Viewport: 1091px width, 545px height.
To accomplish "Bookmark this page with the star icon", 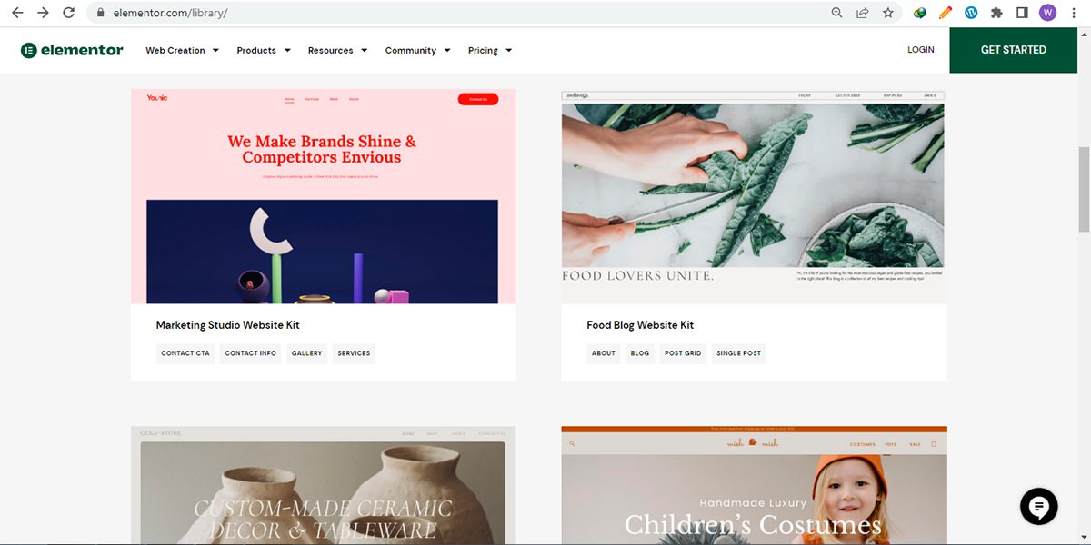I will [x=887, y=13].
